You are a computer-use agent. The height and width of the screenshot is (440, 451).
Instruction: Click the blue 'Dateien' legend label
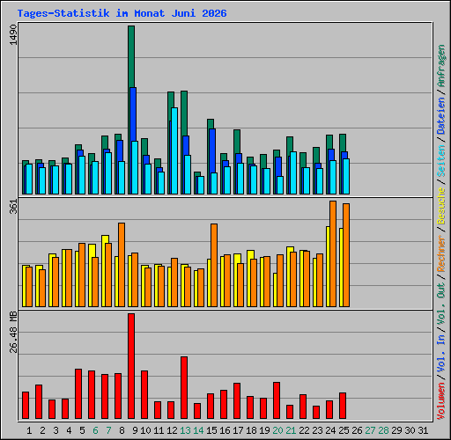click(x=441, y=116)
